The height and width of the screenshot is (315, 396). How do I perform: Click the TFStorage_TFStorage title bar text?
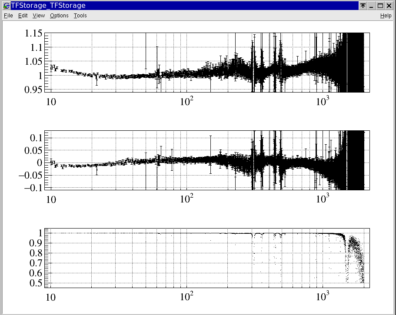[x=48, y=6]
